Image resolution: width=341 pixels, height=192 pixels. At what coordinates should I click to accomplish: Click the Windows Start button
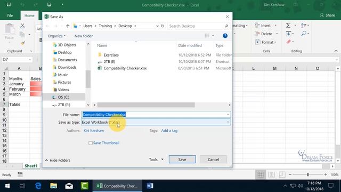7,186
